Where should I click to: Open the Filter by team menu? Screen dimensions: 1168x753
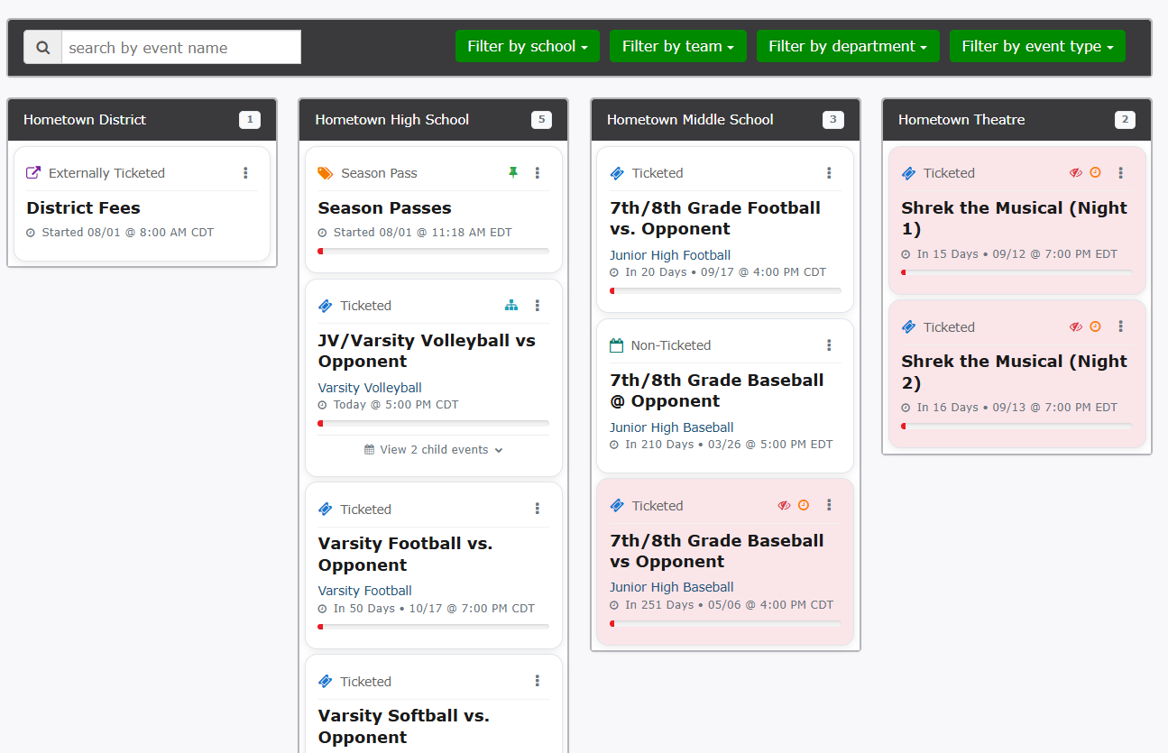677,47
